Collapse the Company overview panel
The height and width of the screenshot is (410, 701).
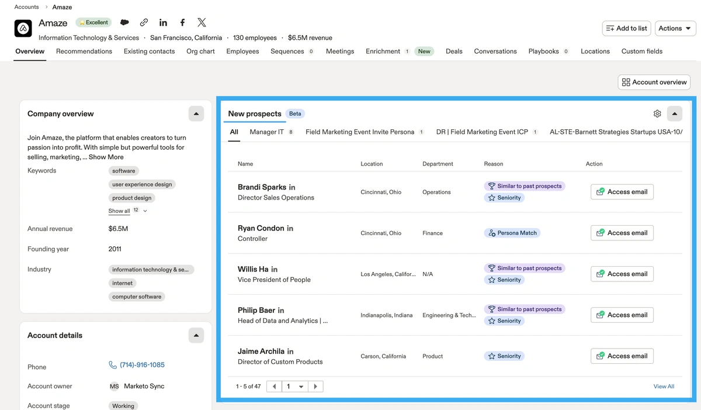click(196, 113)
